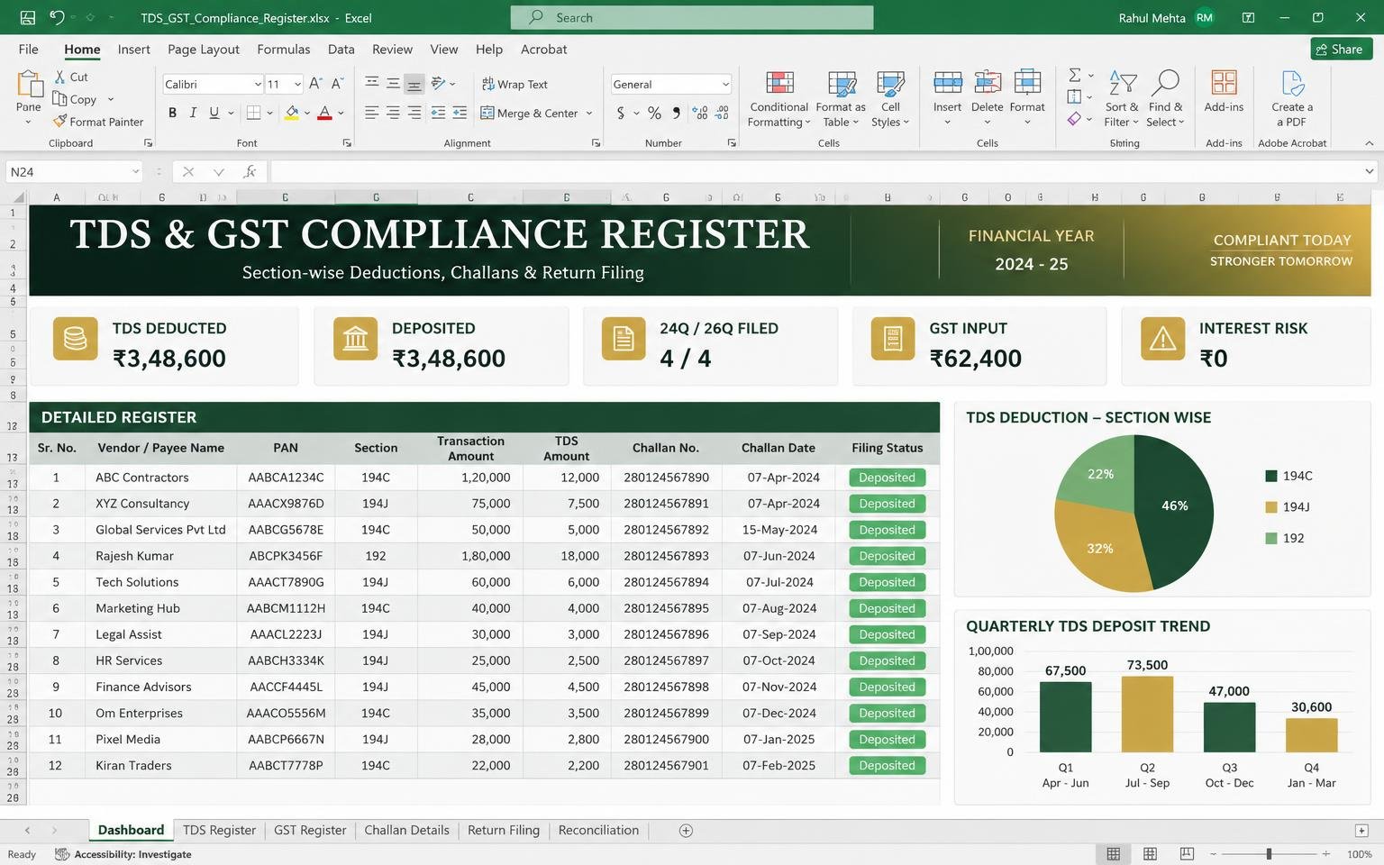Click the Underline icon
Image resolution: width=1384 pixels, height=865 pixels.
pyautogui.click(x=214, y=113)
